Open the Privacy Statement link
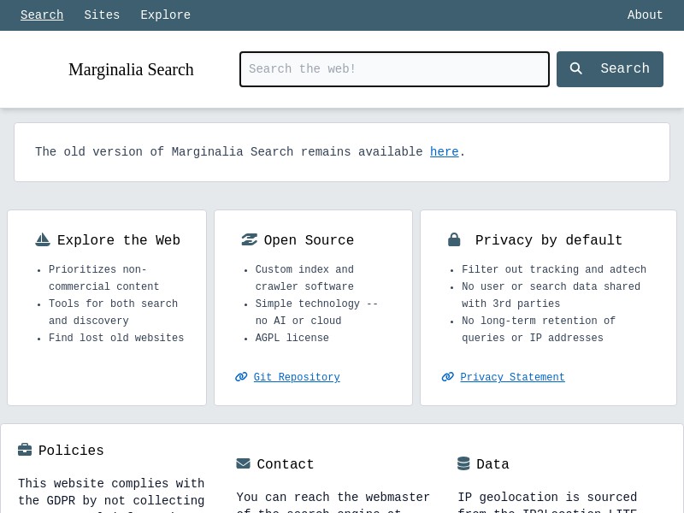Screen dimensions: 684x513 pos(512,377)
